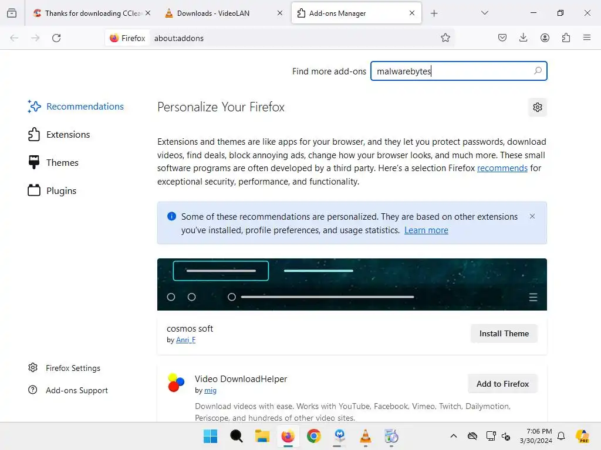
Task: Click the search magnifier icon in add-ons box
Action: coord(538,71)
